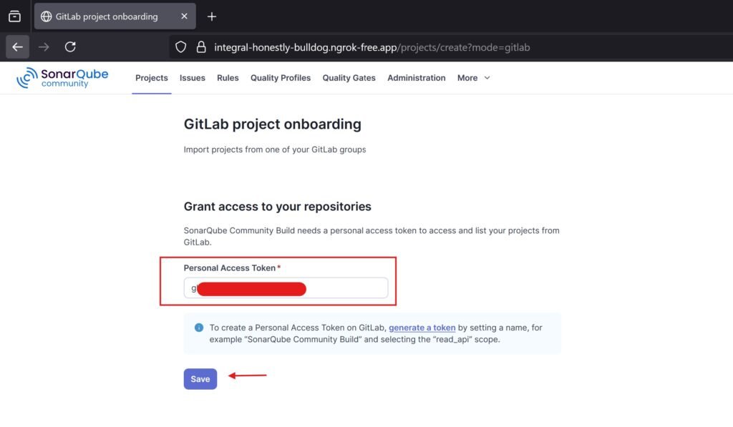Select the Quality Profiles navigation item
The image size is (733, 427).
pos(280,78)
